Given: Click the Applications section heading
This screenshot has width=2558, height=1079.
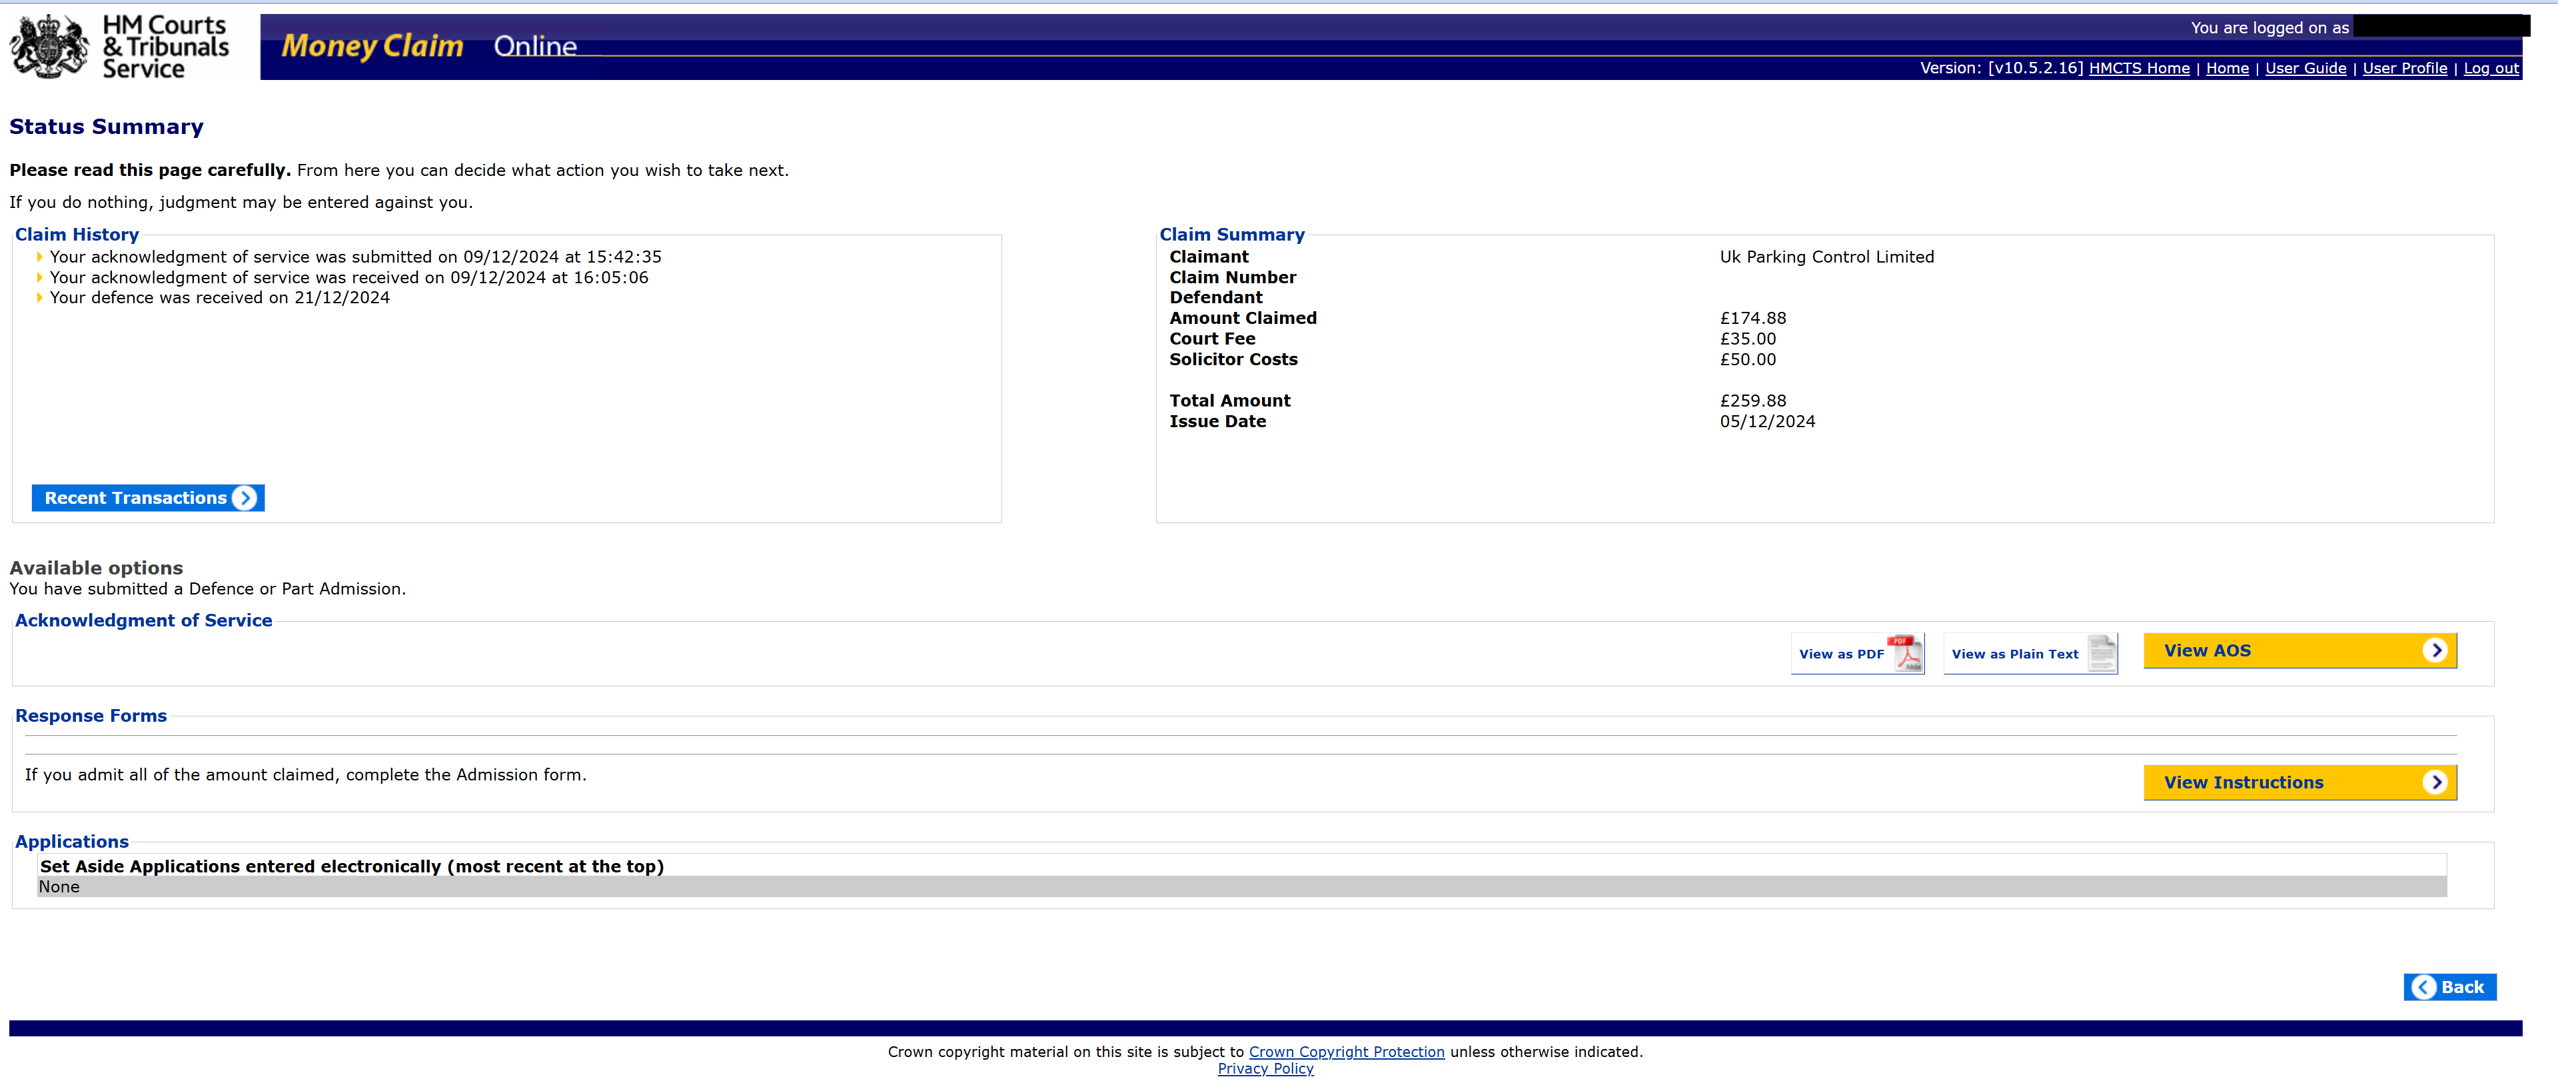Looking at the screenshot, I should point(71,842).
